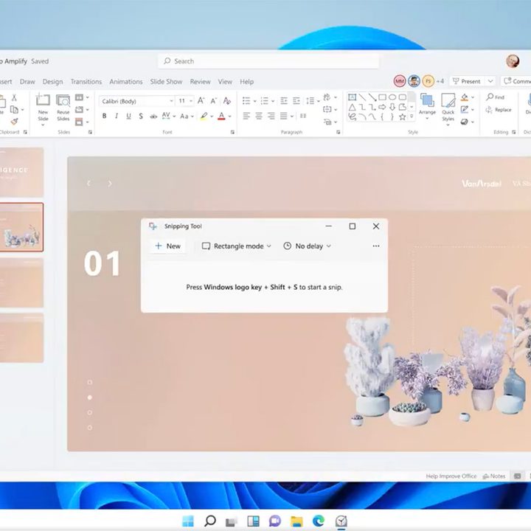Clear all formatting icon
531x531 pixels.
coord(227,100)
